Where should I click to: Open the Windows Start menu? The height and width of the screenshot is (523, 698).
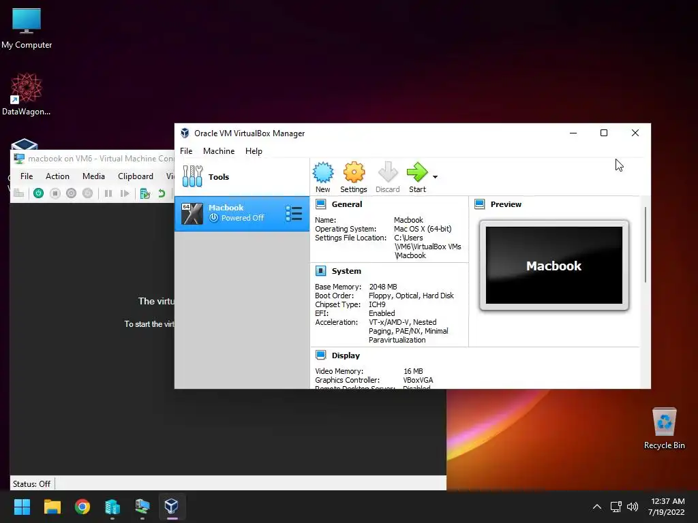pos(22,507)
